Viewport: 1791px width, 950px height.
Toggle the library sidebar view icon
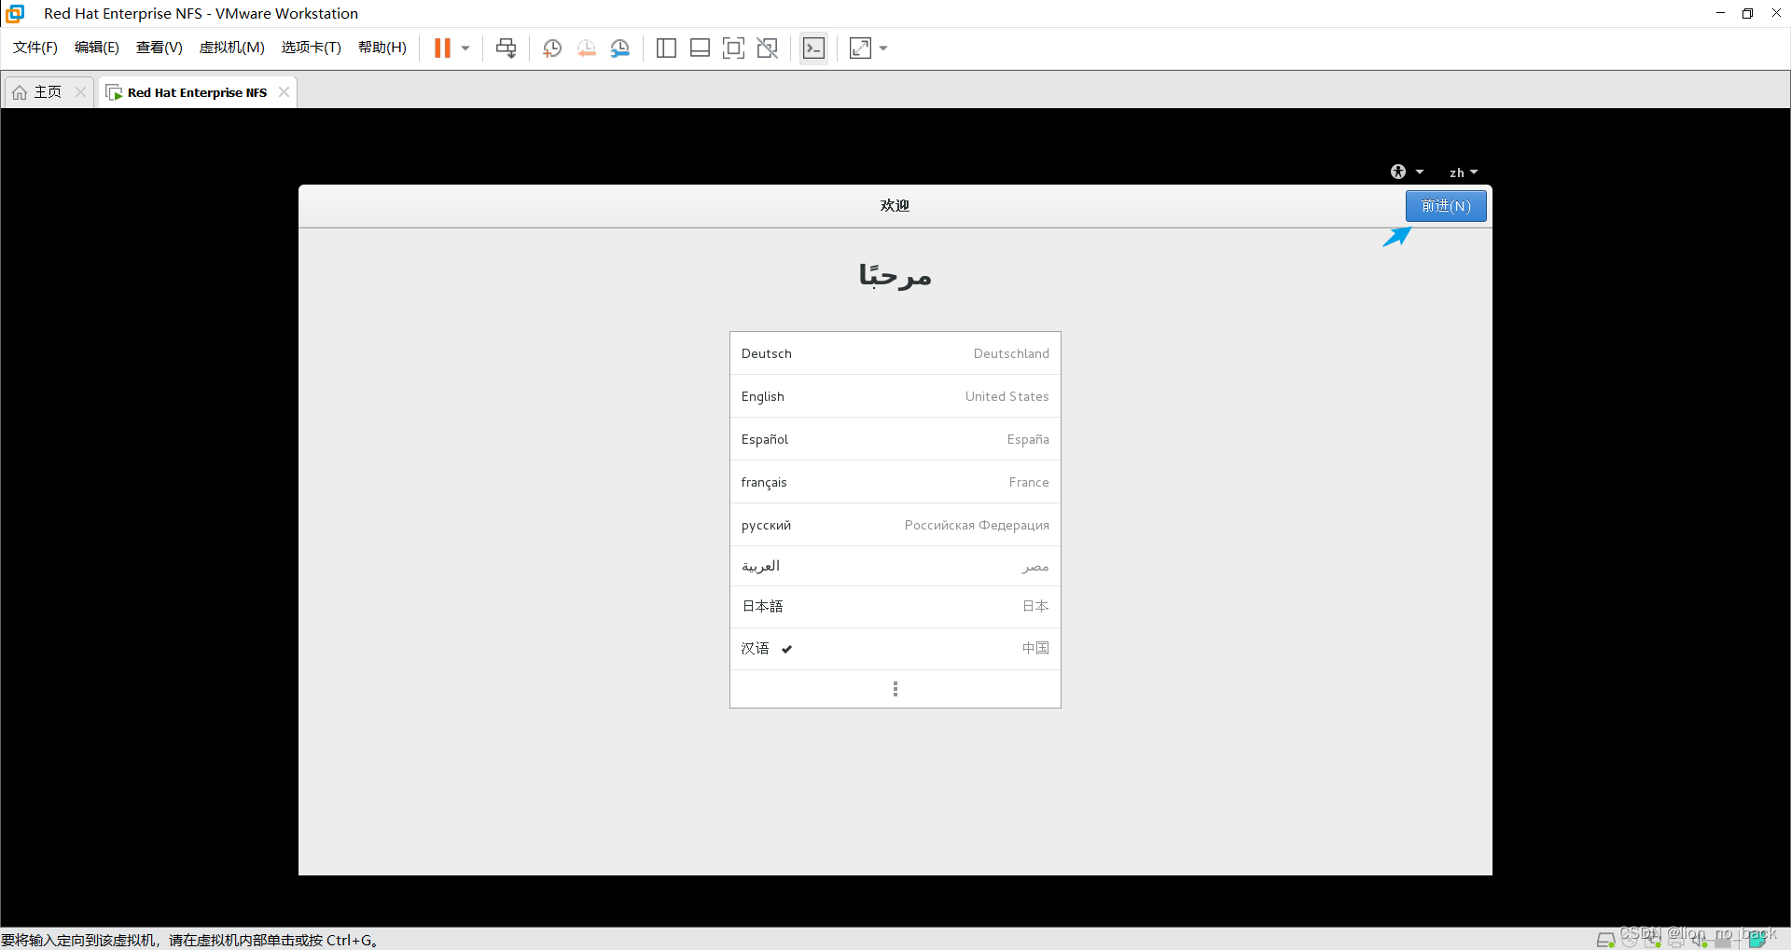(666, 48)
